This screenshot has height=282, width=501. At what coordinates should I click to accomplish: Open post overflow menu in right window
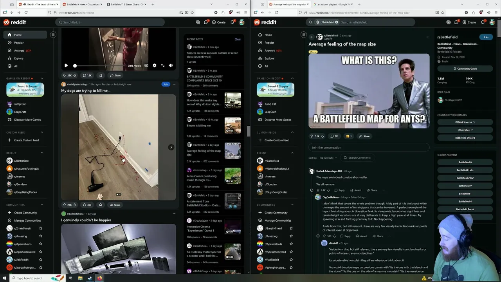(427, 37)
